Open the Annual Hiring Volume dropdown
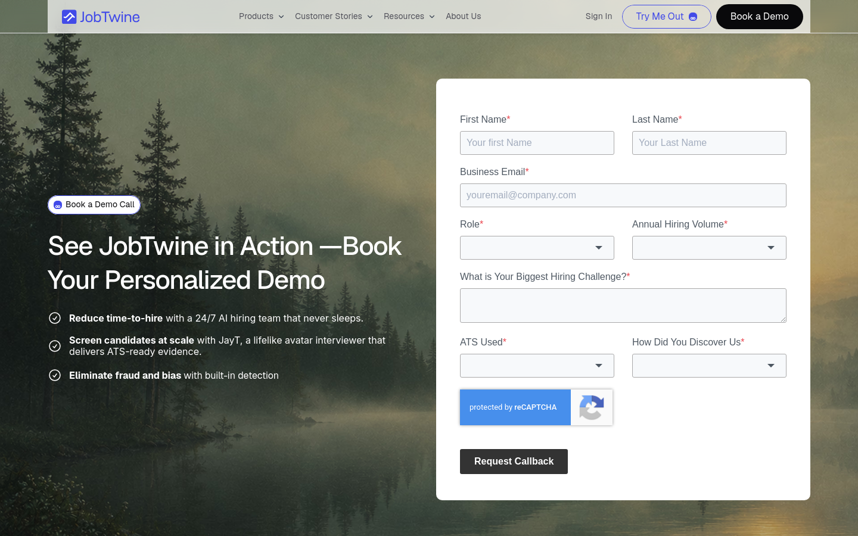The image size is (858, 536). coord(709,248)
